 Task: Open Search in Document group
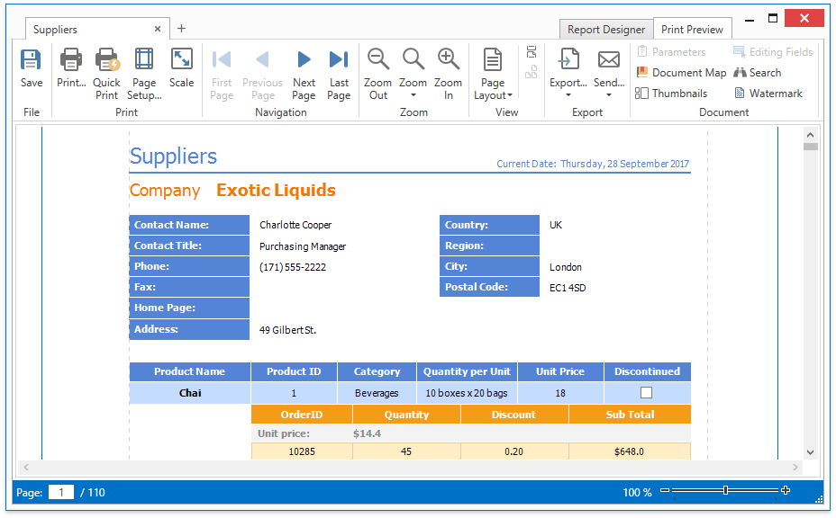click(x=757, y=73)
